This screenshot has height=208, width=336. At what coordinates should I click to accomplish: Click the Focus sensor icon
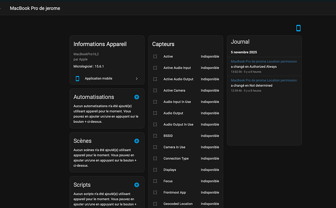click(155, 181)
